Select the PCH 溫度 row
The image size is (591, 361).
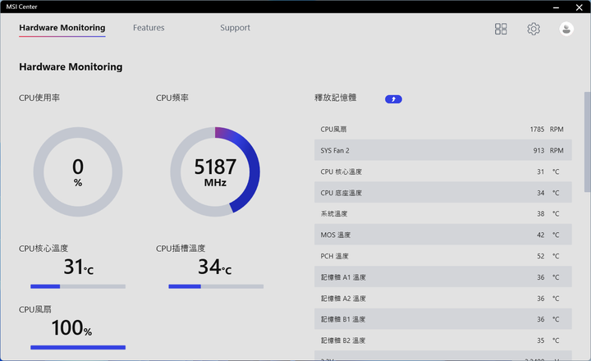(443, 256)
